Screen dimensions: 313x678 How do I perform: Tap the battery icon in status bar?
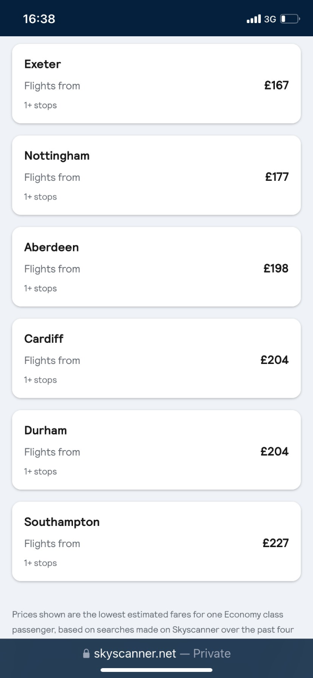[289, 19]
